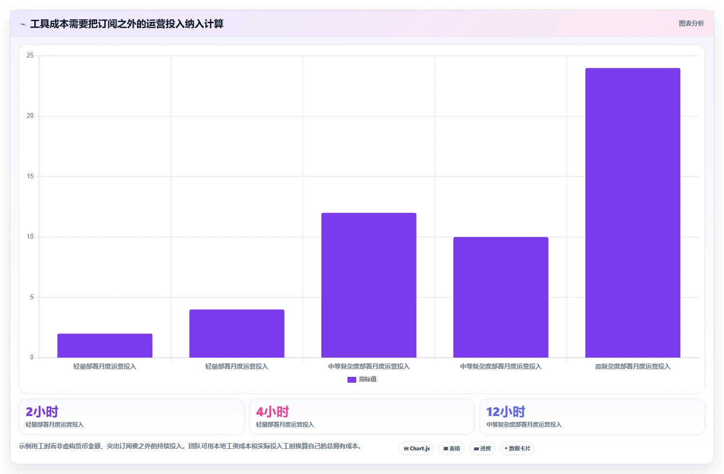
Task: Click the 表格 chip
Action: point(452,448)
